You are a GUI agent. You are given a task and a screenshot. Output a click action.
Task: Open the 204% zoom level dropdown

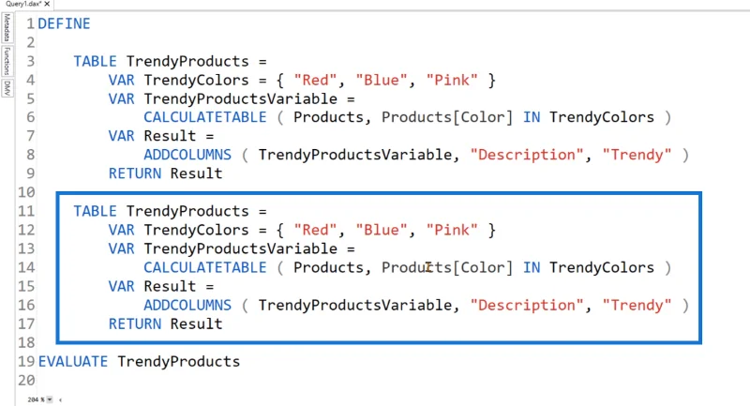pos(50,399)
